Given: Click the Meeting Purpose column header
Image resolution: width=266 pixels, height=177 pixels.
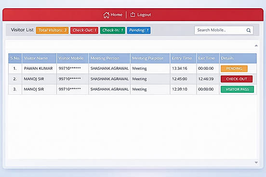Looking at the screenshot, I should pyautogui.click(x=150, y=58).
